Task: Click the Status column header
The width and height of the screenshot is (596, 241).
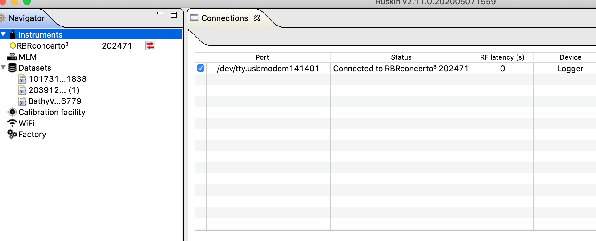Action: coord(401,57)
